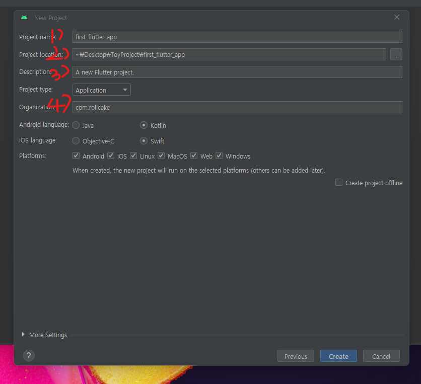Viewport: 421px width, 384px height.
Task: Click the Previous button
Action: click(x=296, y=356)
